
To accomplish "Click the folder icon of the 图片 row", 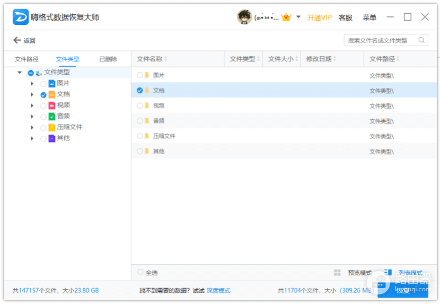I will 147,75.
